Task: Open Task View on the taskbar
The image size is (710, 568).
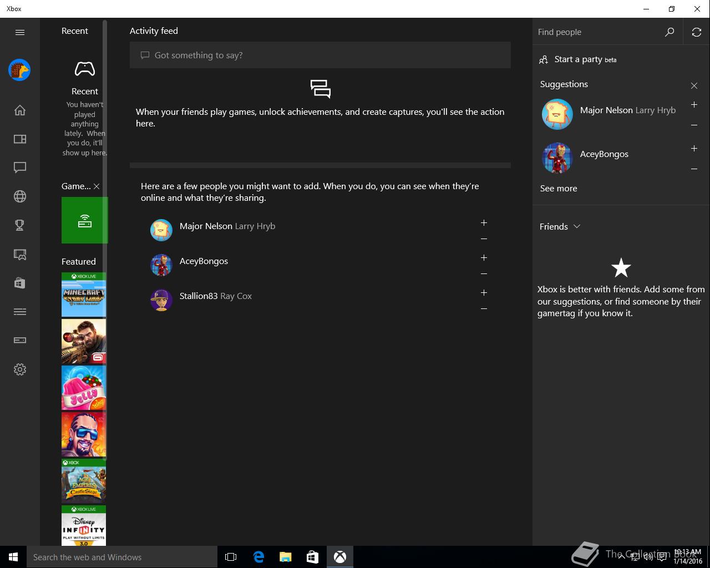Action: 231,557
